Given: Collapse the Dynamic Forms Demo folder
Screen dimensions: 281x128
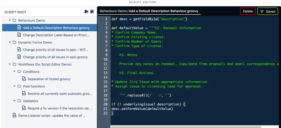Looking at the screenshot, I should pos(10,43).
